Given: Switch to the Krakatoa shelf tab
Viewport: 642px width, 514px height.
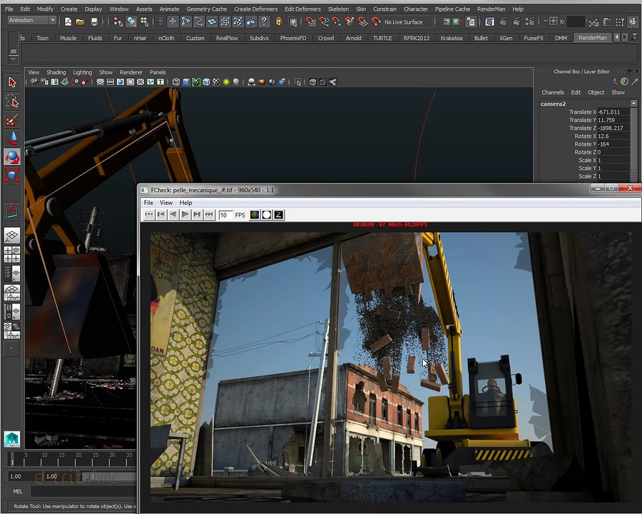Looking at the screenshot, I should click(452, 38).
